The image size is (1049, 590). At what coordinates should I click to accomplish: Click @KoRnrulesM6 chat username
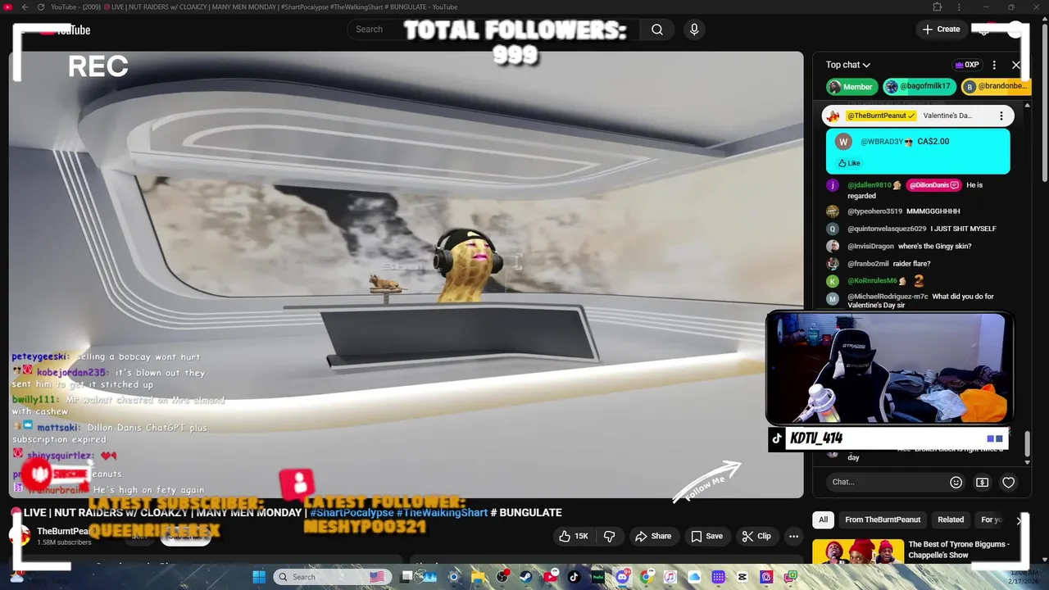(872, 281)
